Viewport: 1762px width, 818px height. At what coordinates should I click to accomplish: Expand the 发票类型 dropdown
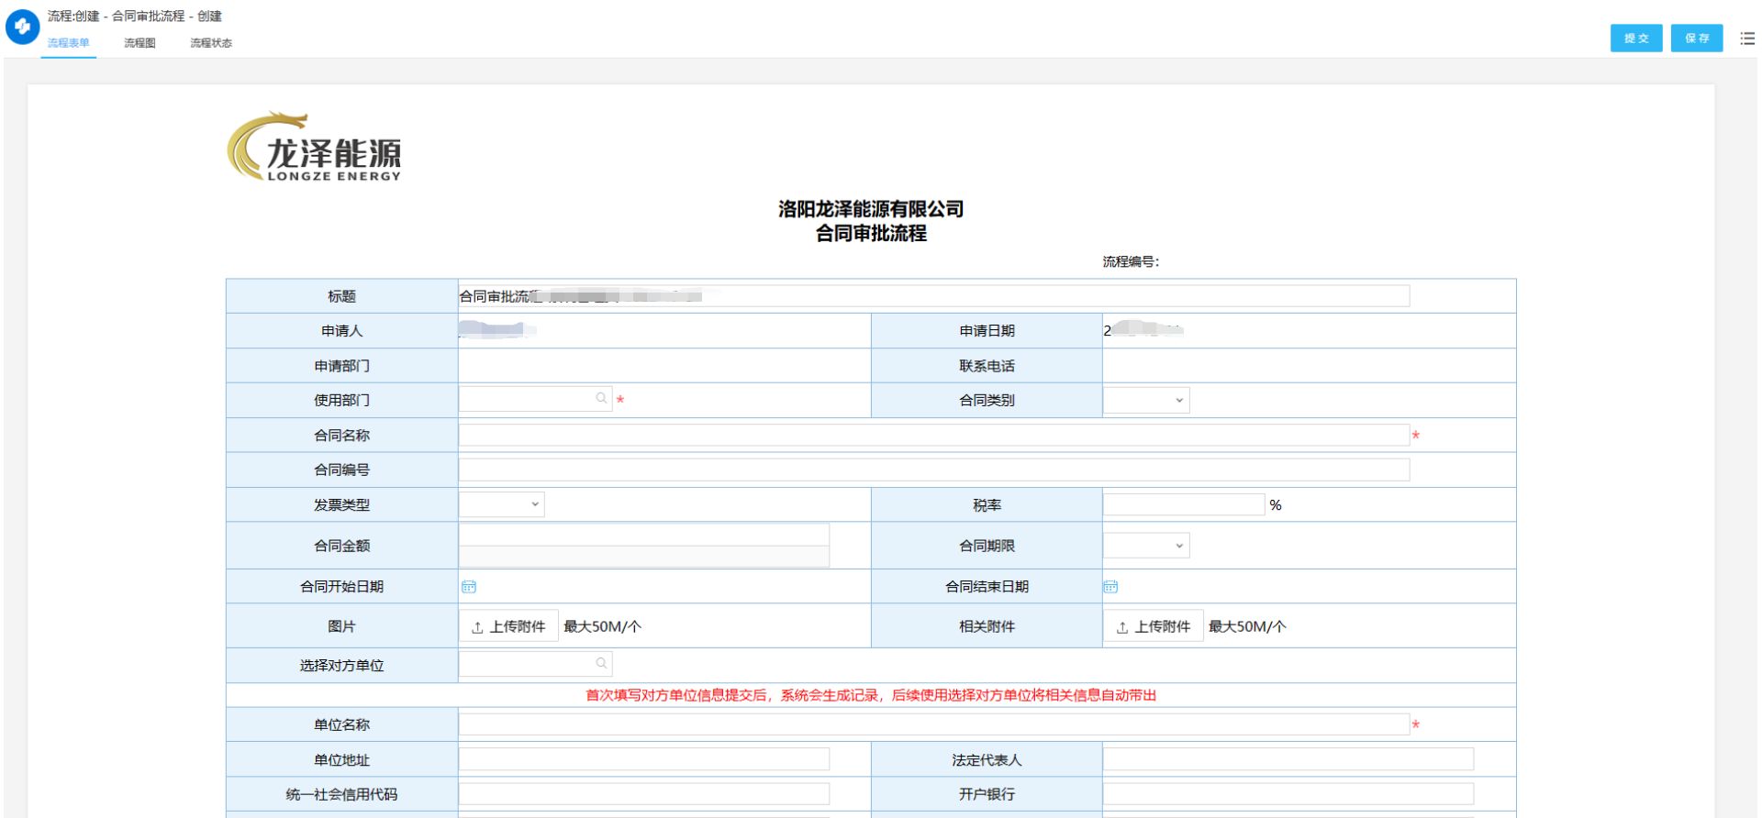coord(501,504)
